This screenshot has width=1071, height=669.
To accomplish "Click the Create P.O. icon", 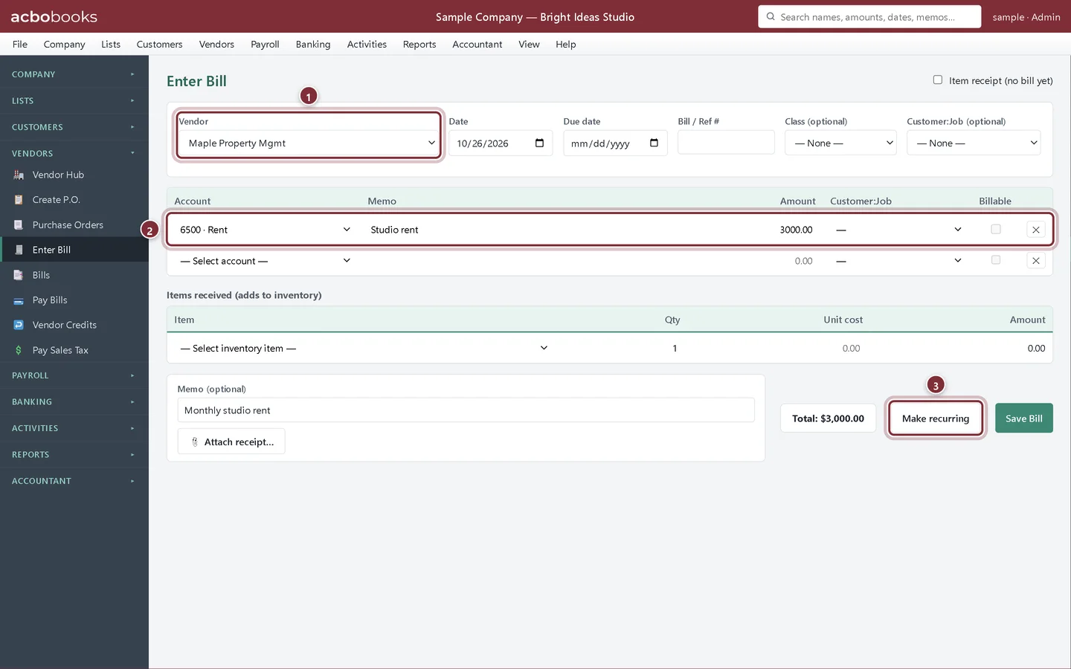I will pos(19,200).
